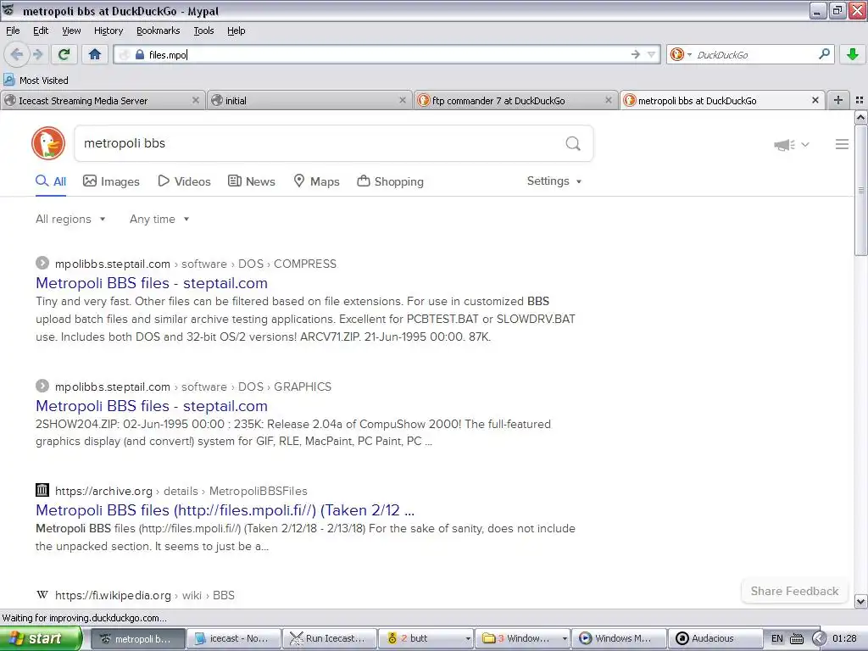The height and width of the screenshot is (651, 868).
Task: Open a new tab with plus button
Action: (838, 100)
